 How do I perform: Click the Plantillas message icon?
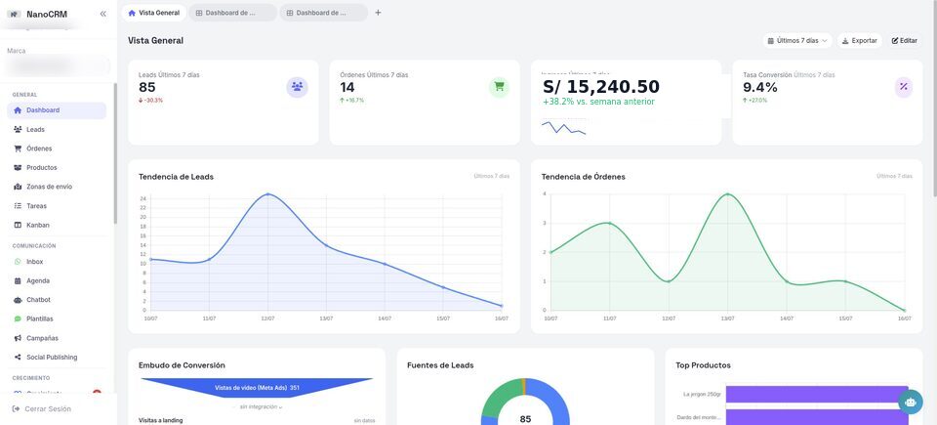[18, 319]
